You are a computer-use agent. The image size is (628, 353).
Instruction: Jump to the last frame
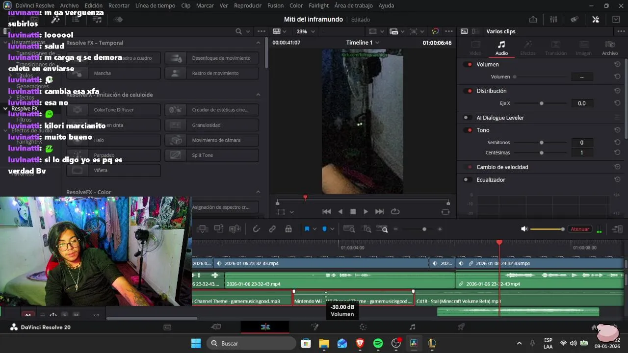click(x=379, y=212)
